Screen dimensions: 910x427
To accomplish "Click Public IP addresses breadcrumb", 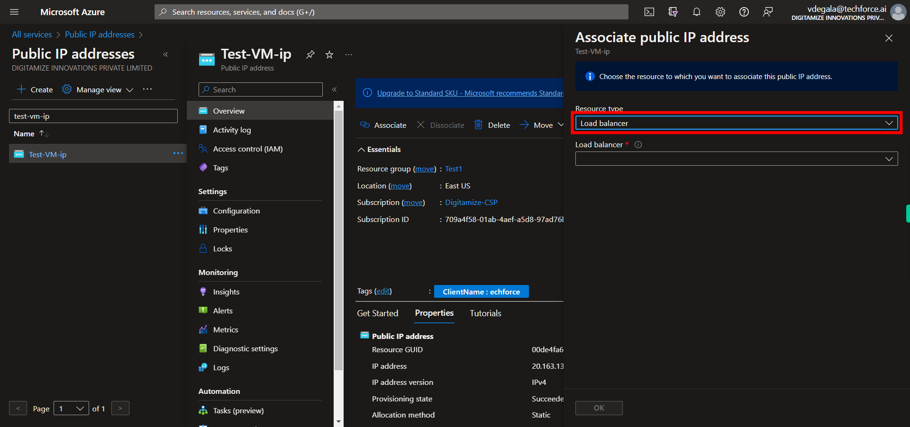I will (x=100, y=35).
